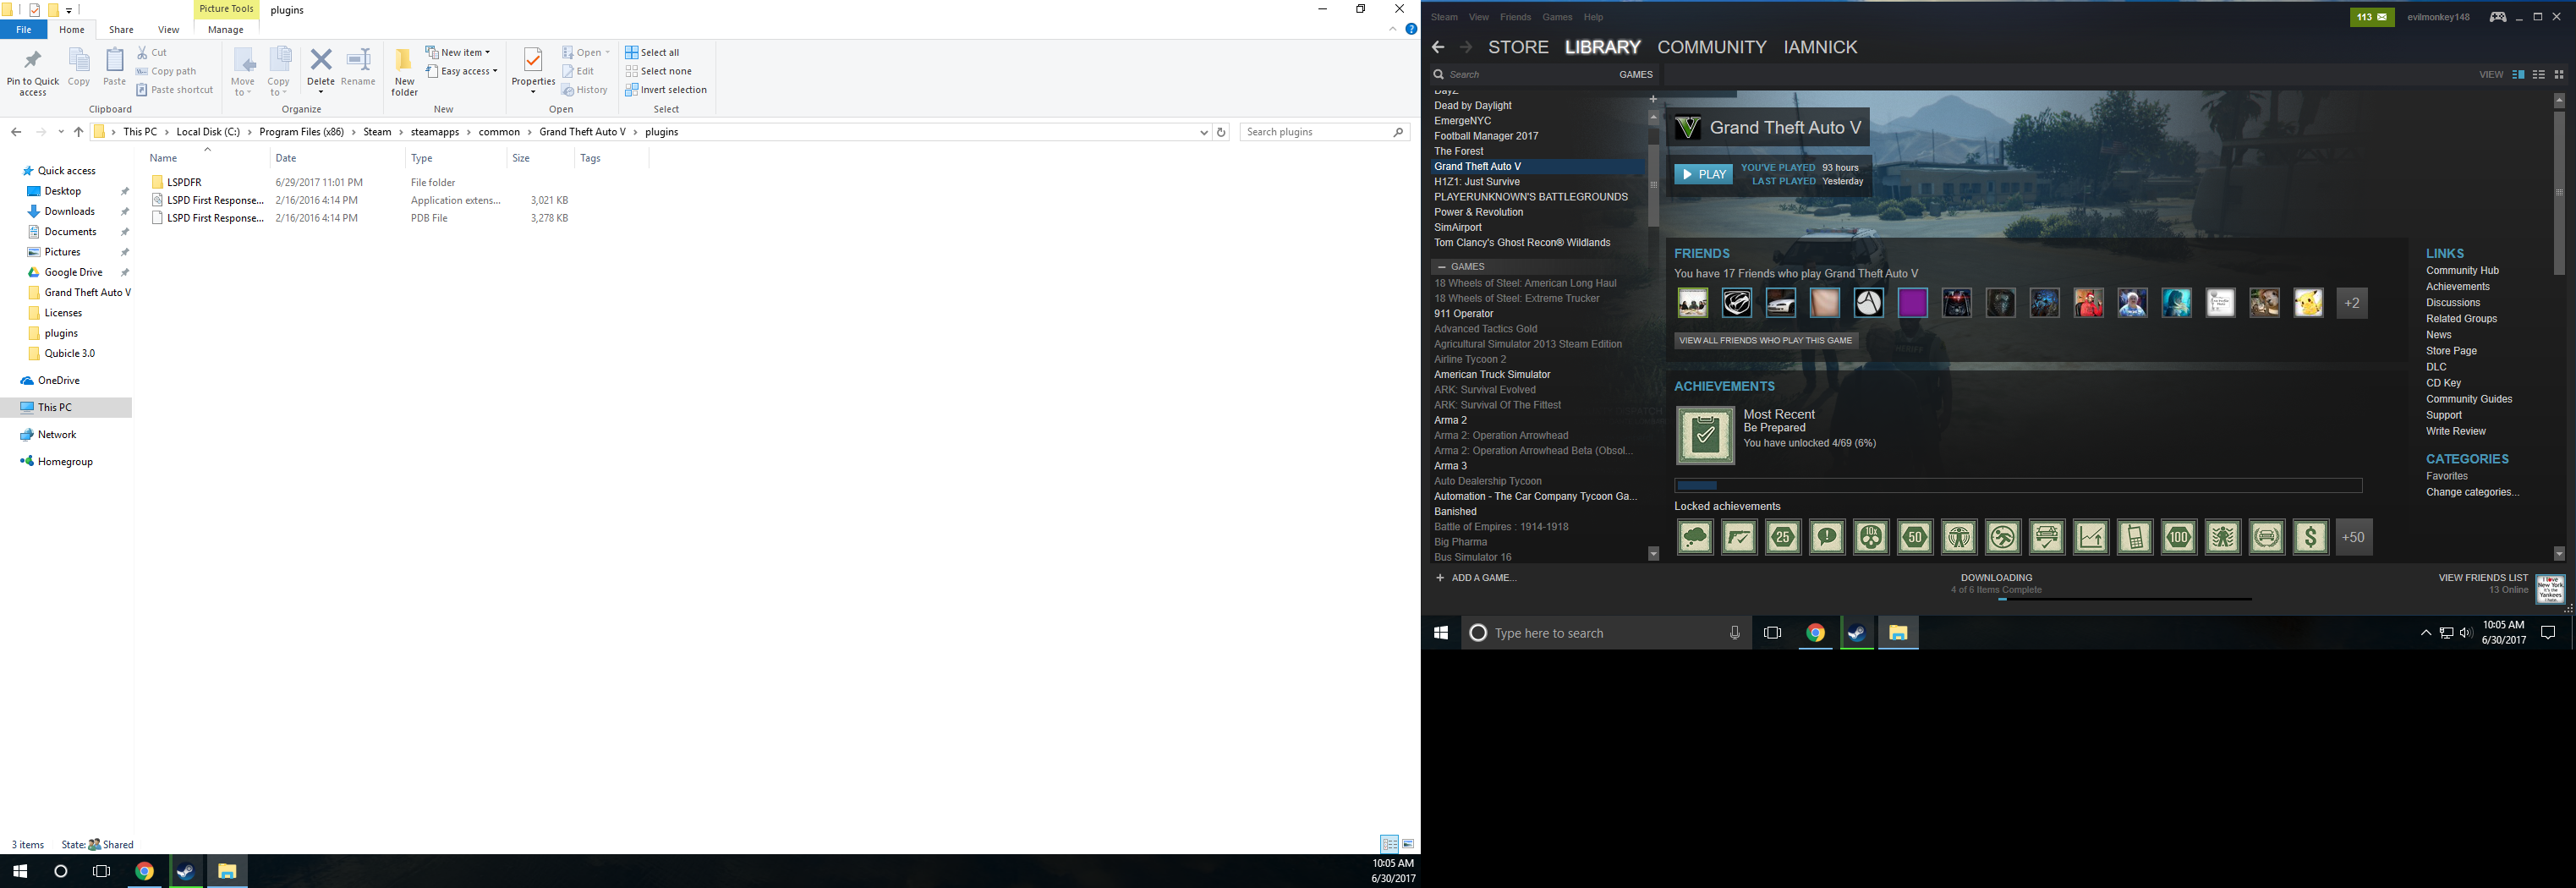Viewport: 2576px width, 888px height.
Task: Open the Friends menu in Steam
Action: click(1515, 17)
